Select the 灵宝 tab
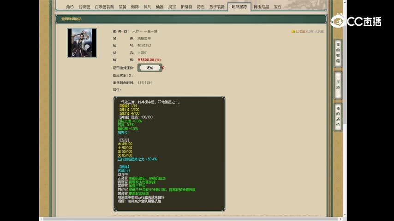Viewport: 394px width, 221px height. point(172,7)
